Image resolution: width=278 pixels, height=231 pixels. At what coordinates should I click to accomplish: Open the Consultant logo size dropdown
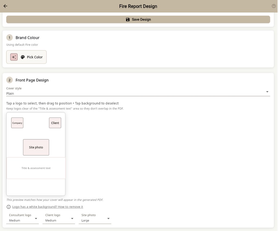pos(23,219)
